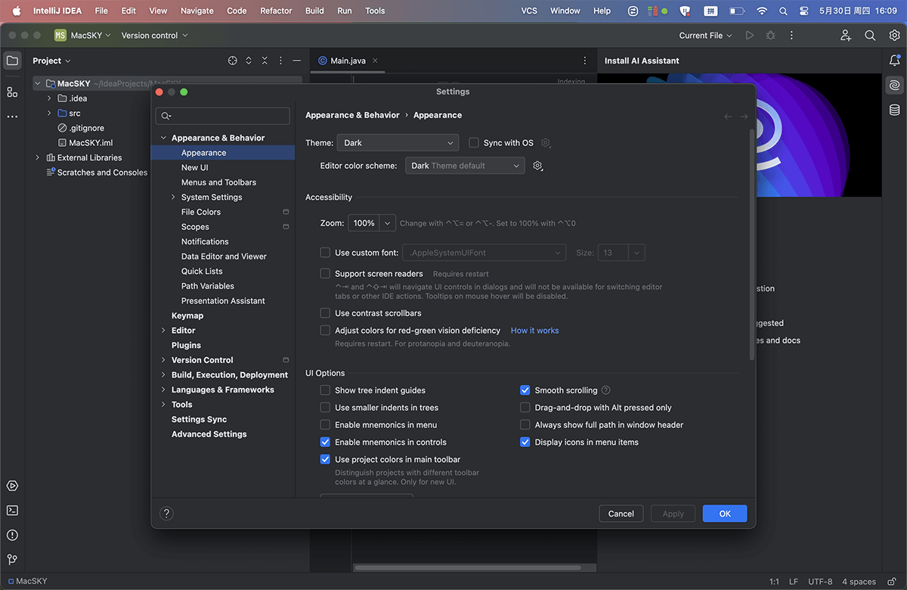Enable Sync with OS checkbox
The image size is (907, 590).
(474, 142)
